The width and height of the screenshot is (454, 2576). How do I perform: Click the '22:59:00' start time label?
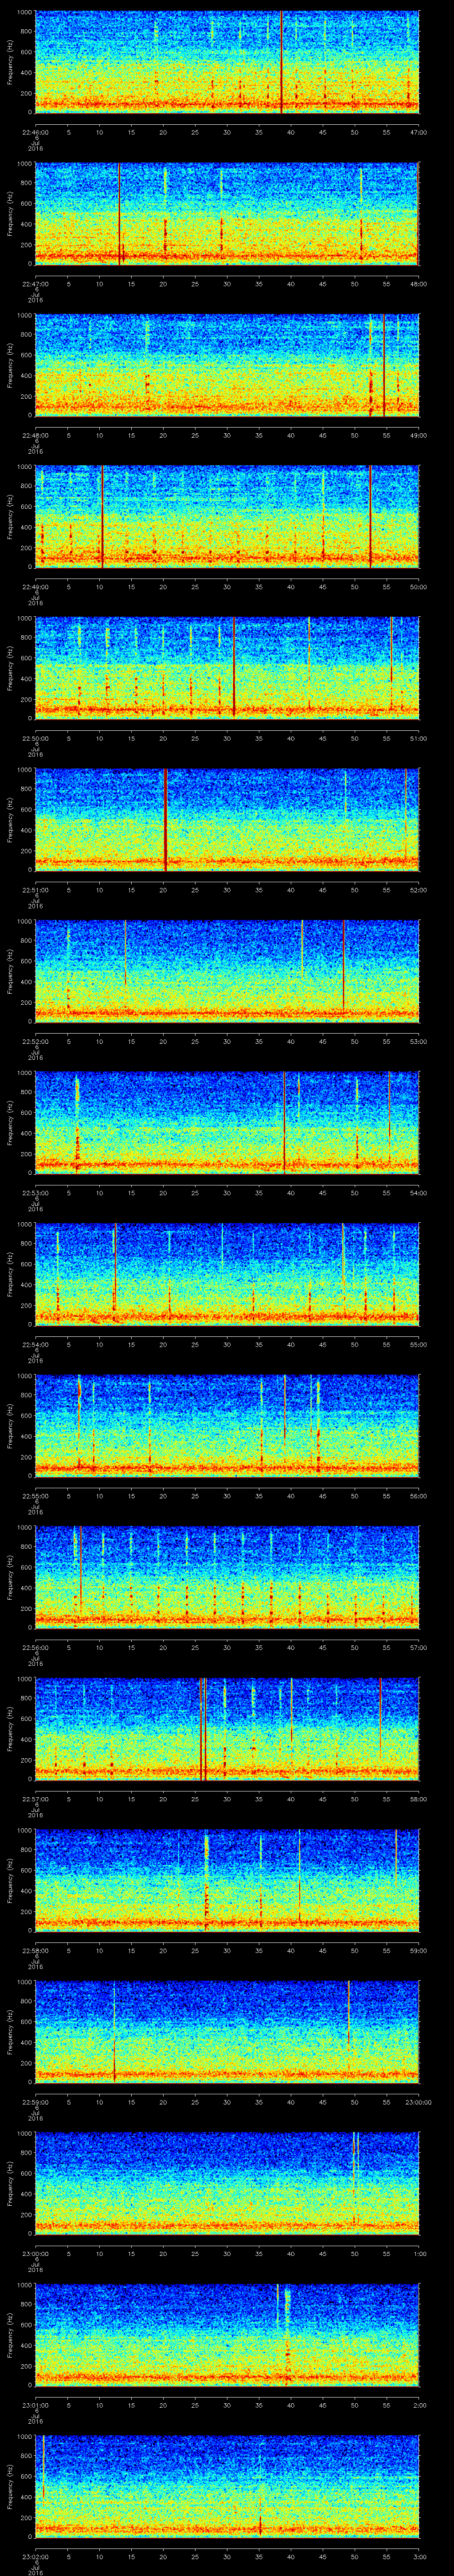[x=36, y=2102]
